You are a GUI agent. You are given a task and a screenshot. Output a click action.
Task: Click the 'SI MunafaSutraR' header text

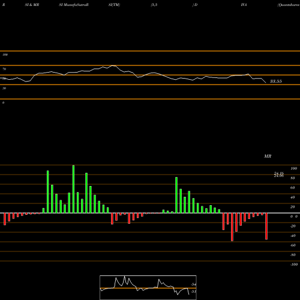click(74, 5)
